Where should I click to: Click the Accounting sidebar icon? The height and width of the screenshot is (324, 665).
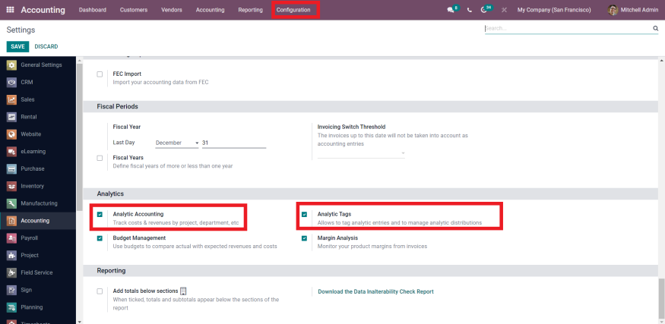pos(12,221)
